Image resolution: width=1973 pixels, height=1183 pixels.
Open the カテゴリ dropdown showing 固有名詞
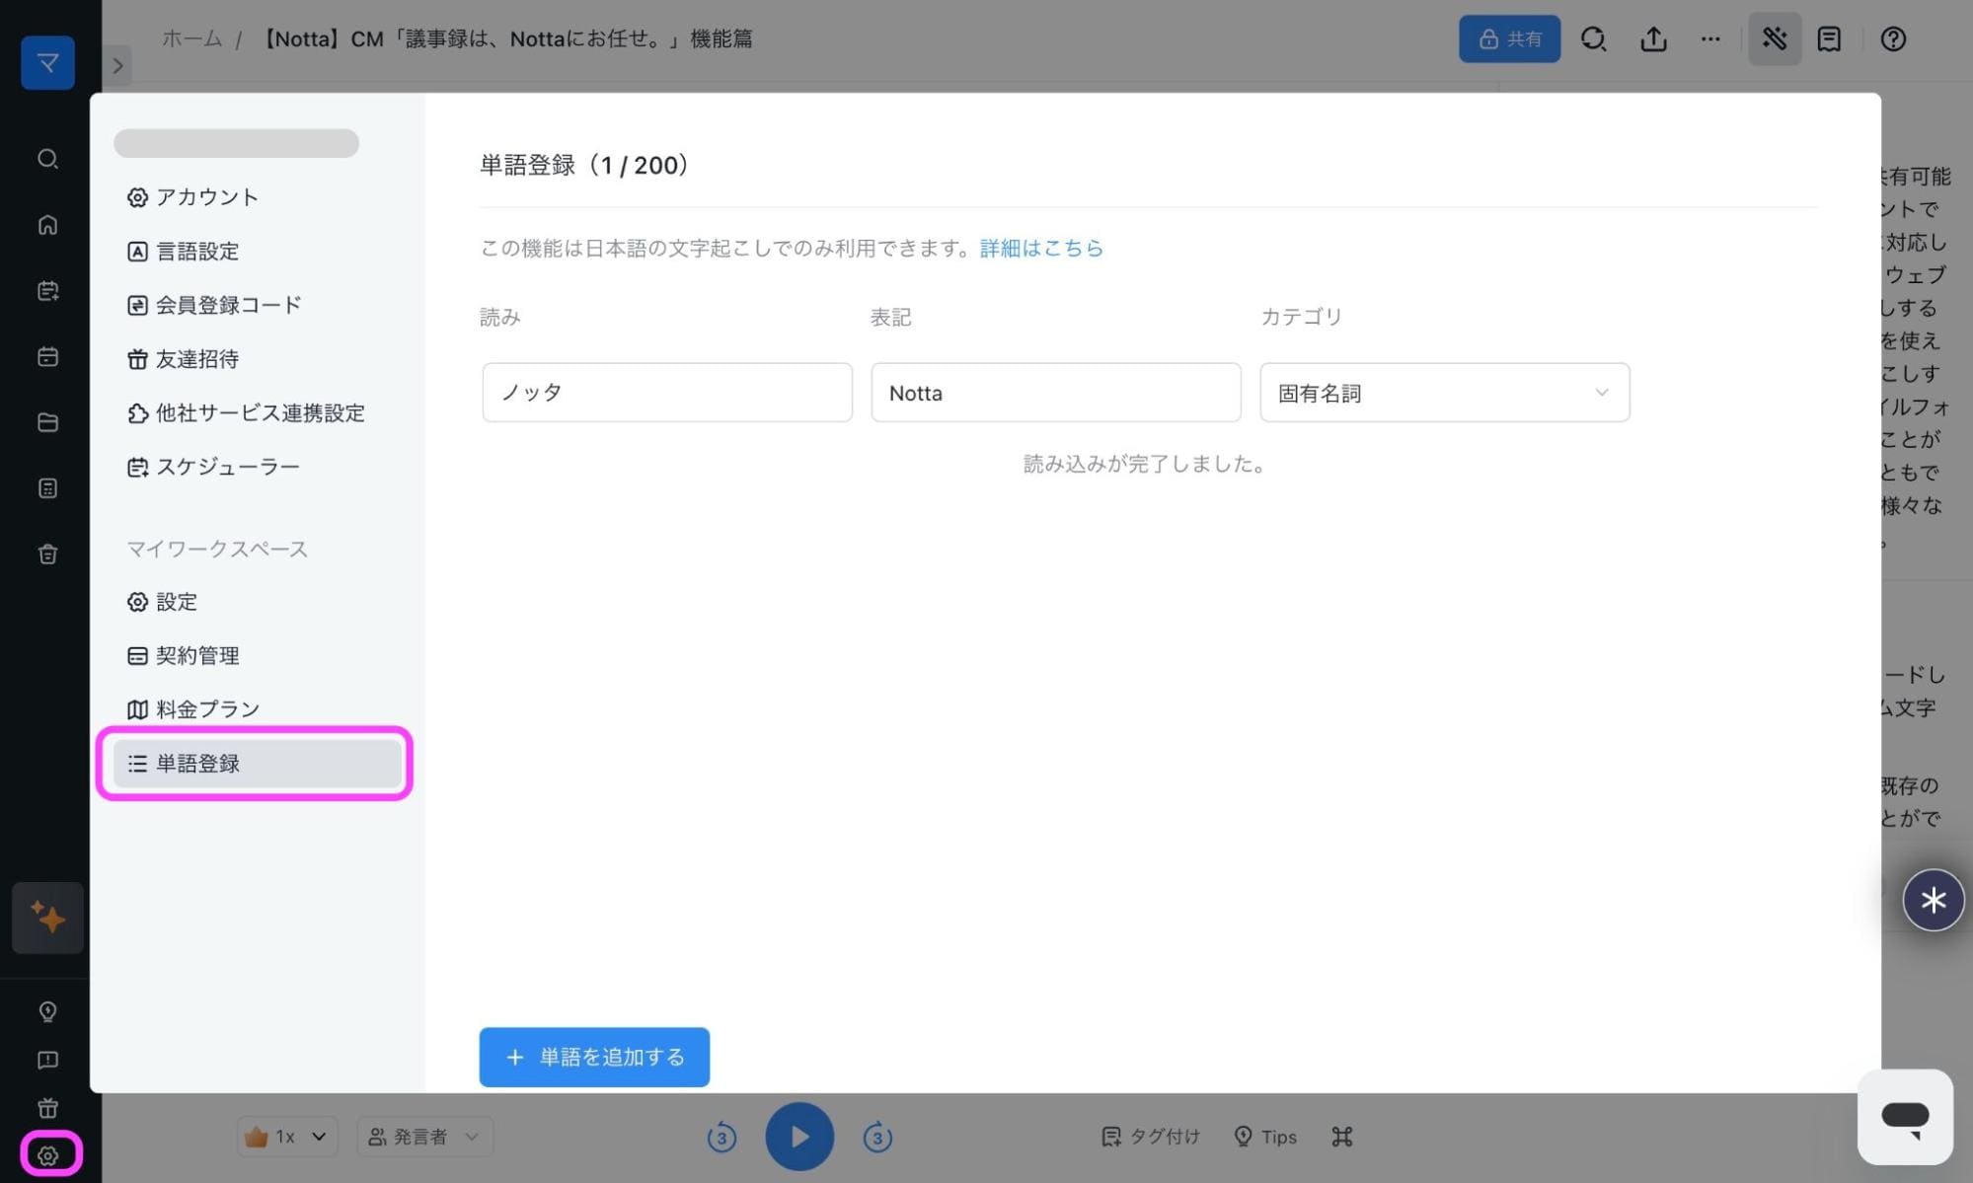click(x=1444, y=393)
